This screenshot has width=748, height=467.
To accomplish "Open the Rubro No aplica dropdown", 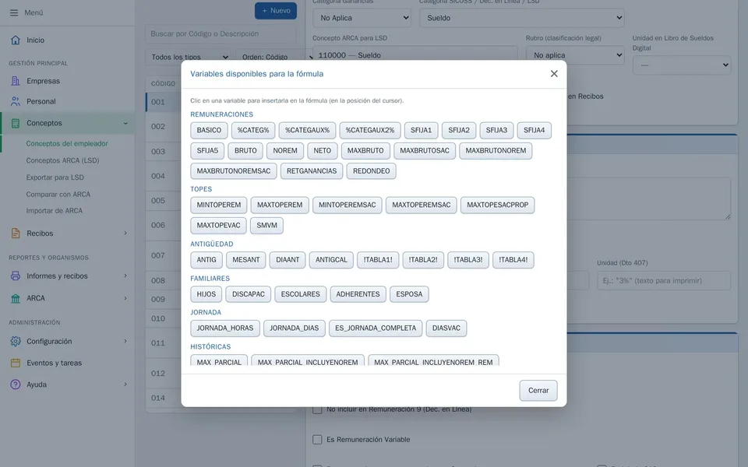I will click(575, 55).
